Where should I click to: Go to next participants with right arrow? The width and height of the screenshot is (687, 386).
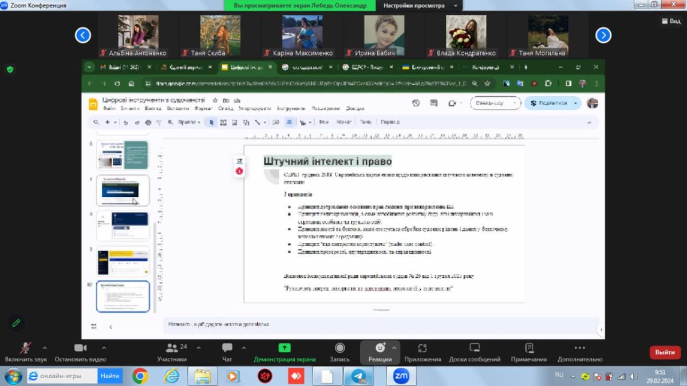click(603, 36)
